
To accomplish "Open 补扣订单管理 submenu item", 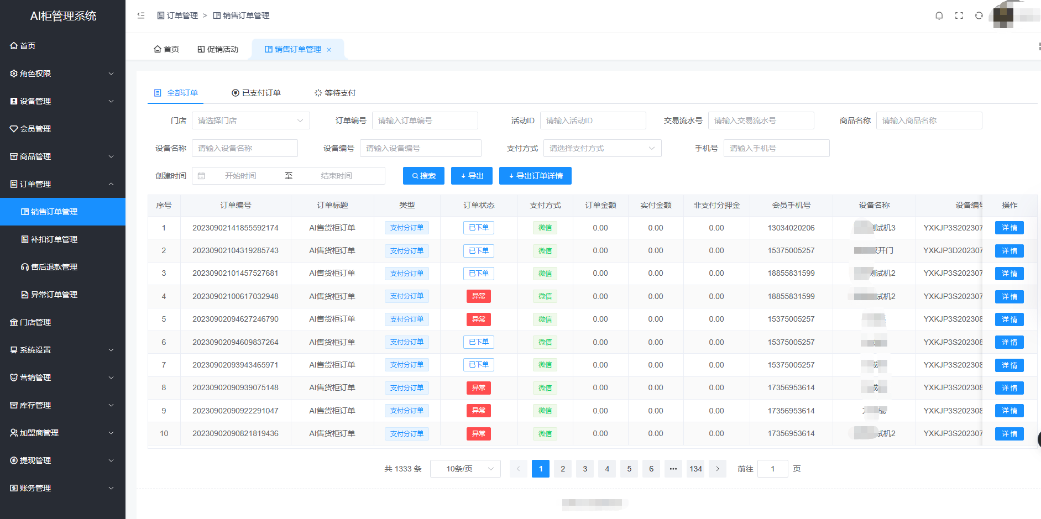I will [x=62, y=239].
